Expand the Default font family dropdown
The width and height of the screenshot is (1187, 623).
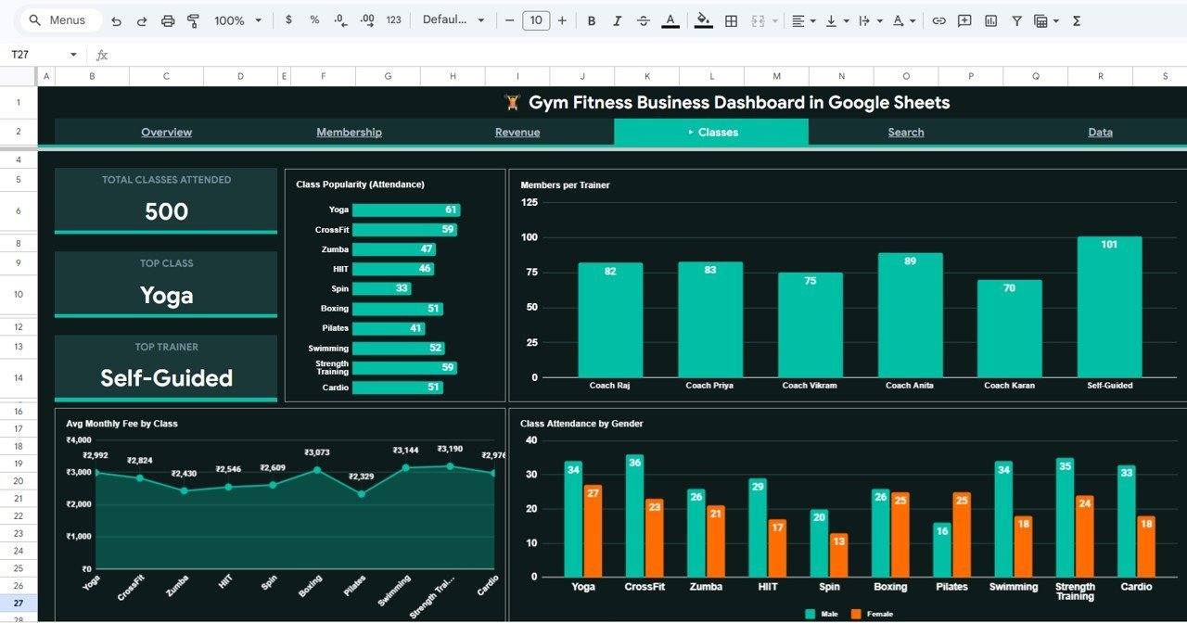(453, 20)
